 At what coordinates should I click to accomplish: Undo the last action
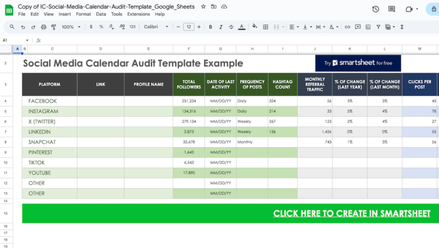click(x=23, y=27)
